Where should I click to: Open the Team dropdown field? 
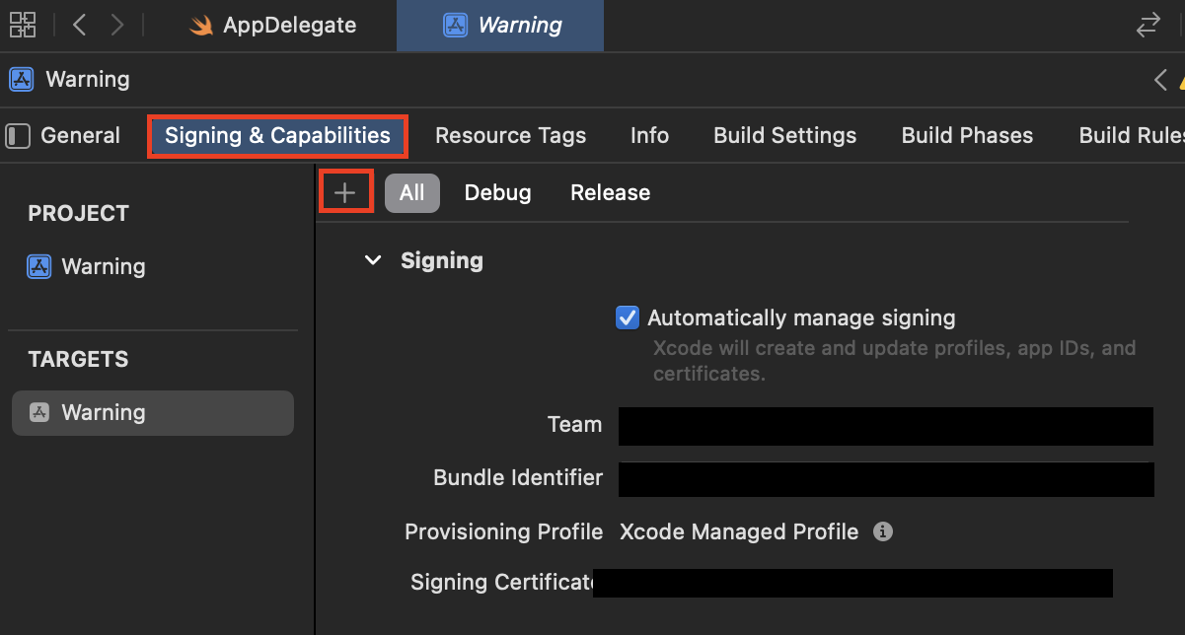(x=886, y=427)
